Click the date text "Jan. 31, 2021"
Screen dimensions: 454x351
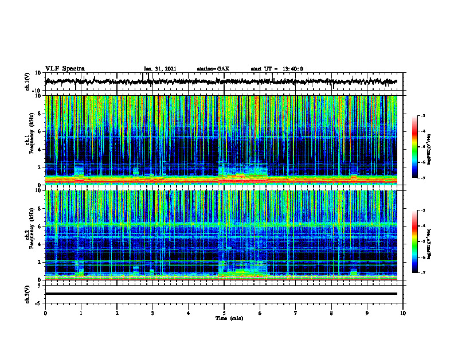[160, 69]
